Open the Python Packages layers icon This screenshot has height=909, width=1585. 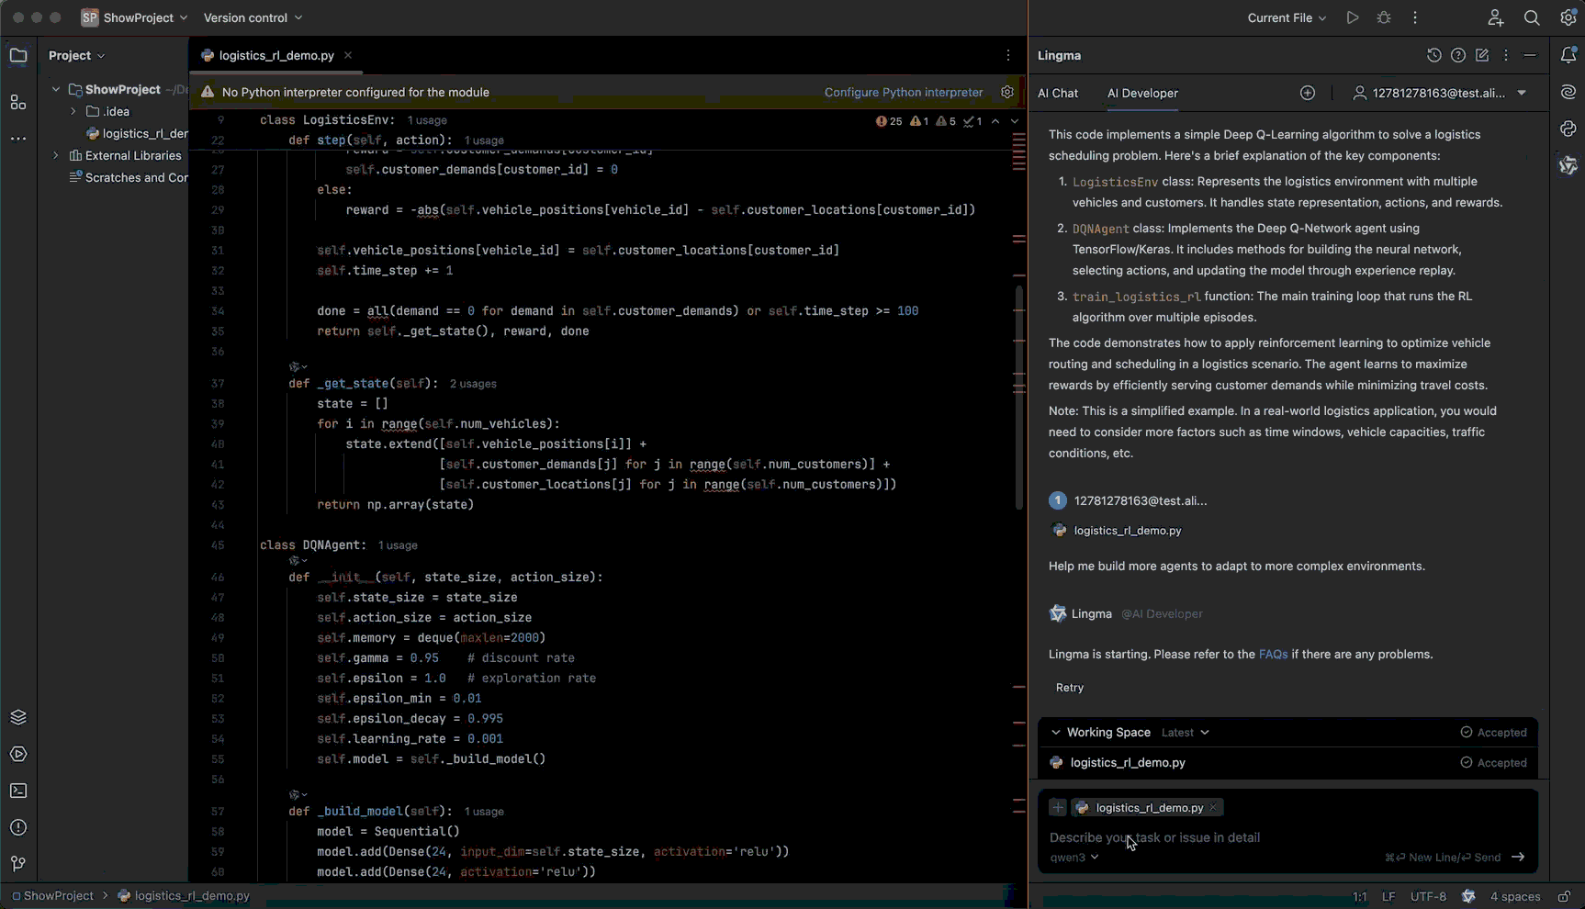click(x=18, y=717)
